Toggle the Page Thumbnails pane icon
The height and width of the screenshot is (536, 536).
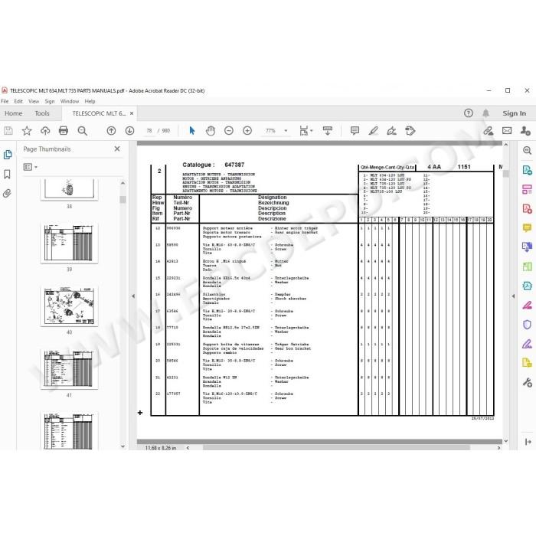point(7,155)
